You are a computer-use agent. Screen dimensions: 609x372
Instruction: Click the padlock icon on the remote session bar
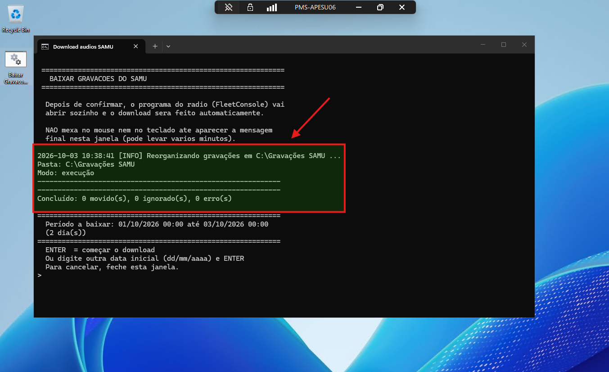[x=250, y=7]
